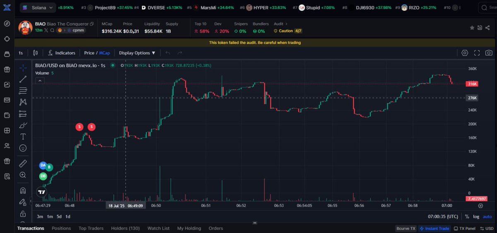The image size is (497, 233).
Task: Expand the Display Options dropdown
Action: pyautogui.click(x=137, y=53)
